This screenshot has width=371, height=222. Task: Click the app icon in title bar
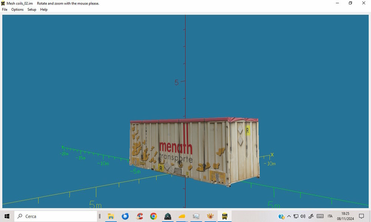click(3, 3)
